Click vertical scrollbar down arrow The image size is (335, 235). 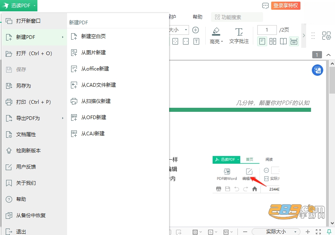(332, 223)
